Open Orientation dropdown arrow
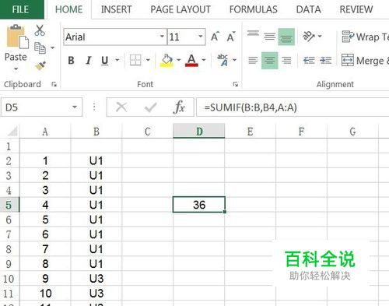Viewport: 389px width, 306px height. tap(320, 37)
